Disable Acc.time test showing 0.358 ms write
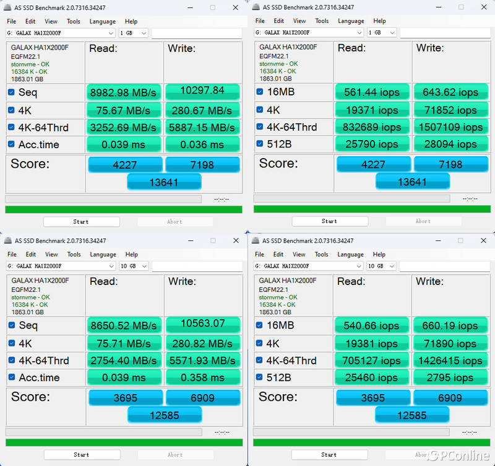The width and height of the screenshot is (495, 466). (11, 377)
